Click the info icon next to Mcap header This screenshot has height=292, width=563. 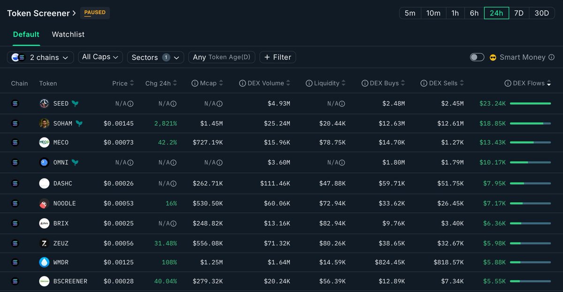click(195, 83)
